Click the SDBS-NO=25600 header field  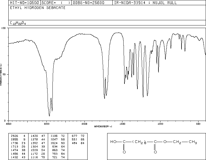92,3
